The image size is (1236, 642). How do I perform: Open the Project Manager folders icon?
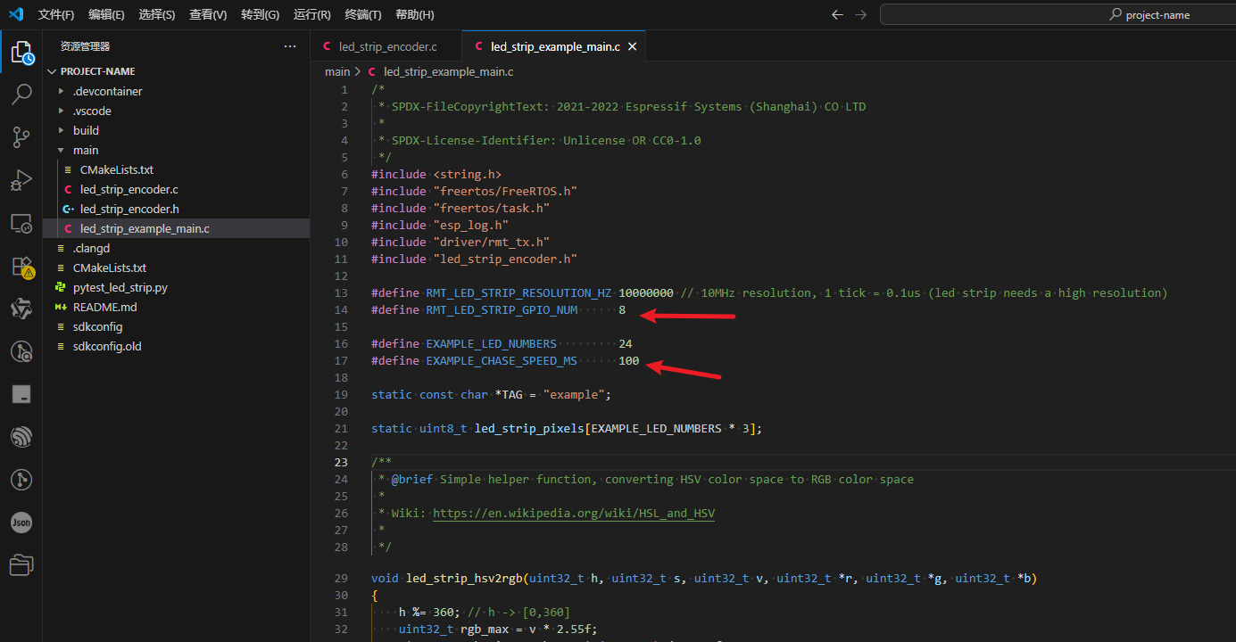[21, 565]
